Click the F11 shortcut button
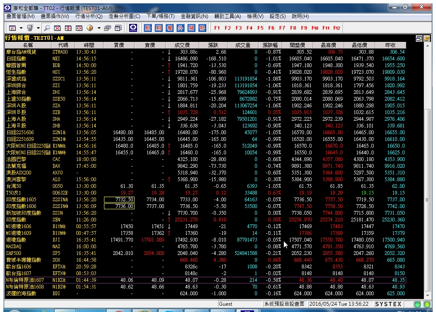Image resolution: width=436 pixels, height=312 pixels. point(326,28)
